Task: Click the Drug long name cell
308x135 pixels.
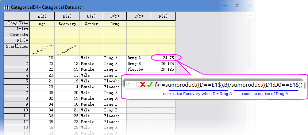Action: (x=115, y=24)
